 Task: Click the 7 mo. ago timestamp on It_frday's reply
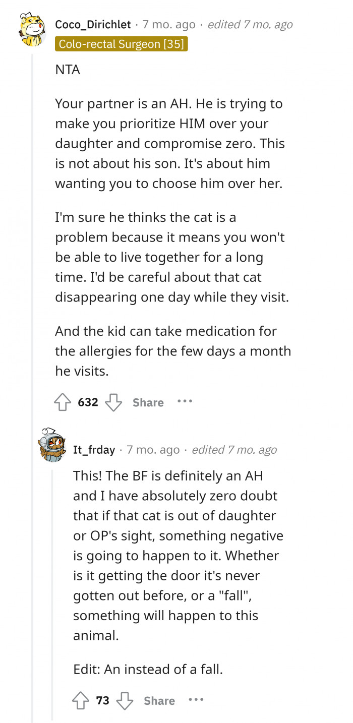[153, 449]
